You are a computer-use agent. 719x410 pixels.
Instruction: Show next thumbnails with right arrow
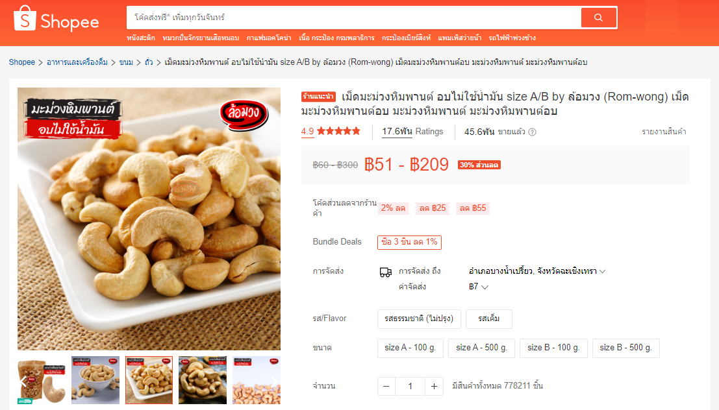tap(274, 381)
